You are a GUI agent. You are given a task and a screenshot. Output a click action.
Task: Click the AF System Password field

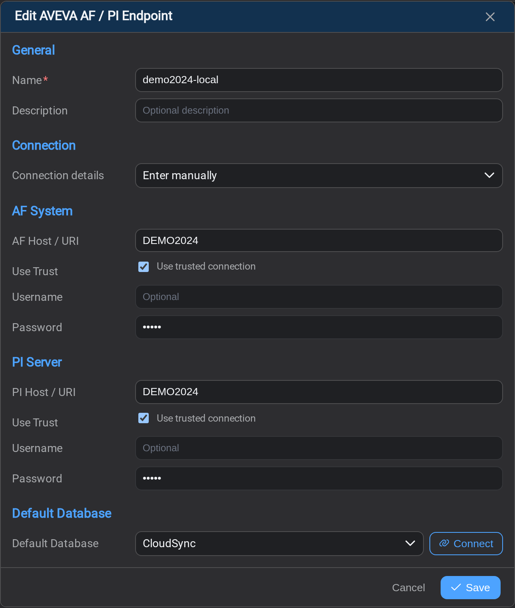pos(319,327)
